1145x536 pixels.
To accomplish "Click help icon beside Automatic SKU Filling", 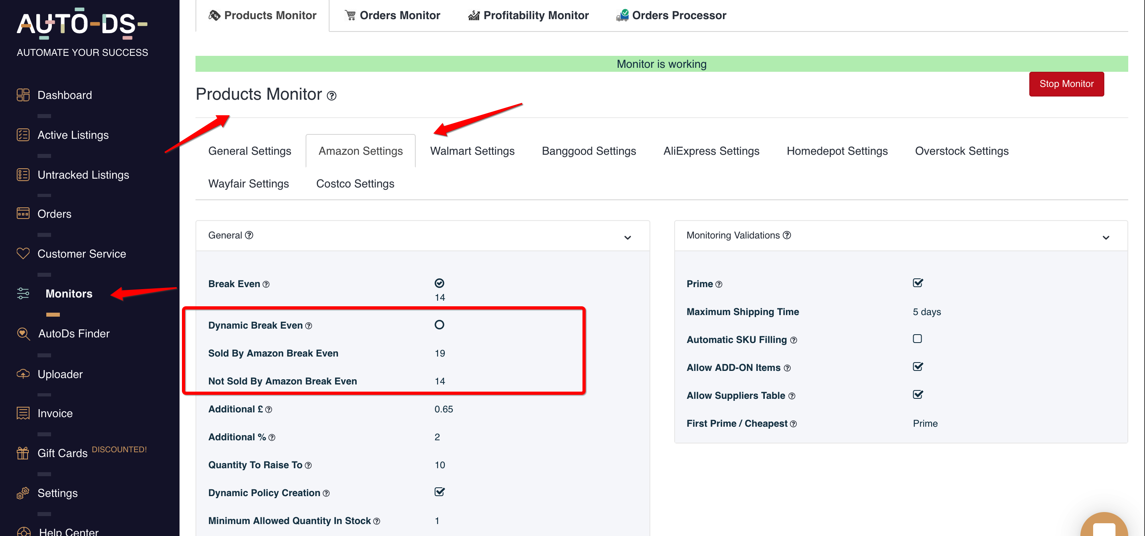I will [x=794, y=341].
